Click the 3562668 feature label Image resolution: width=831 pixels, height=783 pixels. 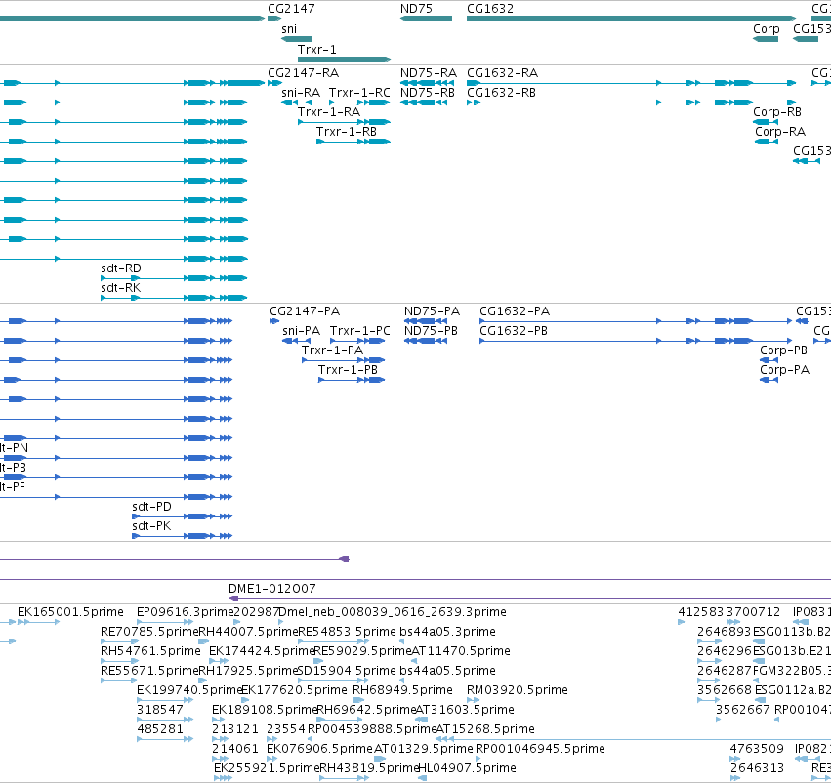tap(724, 690)
